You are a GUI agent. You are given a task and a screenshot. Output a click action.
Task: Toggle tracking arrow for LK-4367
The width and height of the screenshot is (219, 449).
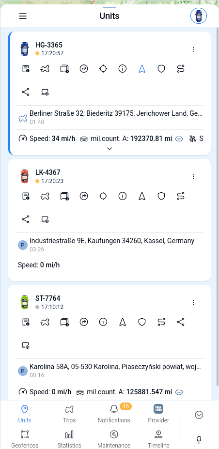[x=142, y=196]
